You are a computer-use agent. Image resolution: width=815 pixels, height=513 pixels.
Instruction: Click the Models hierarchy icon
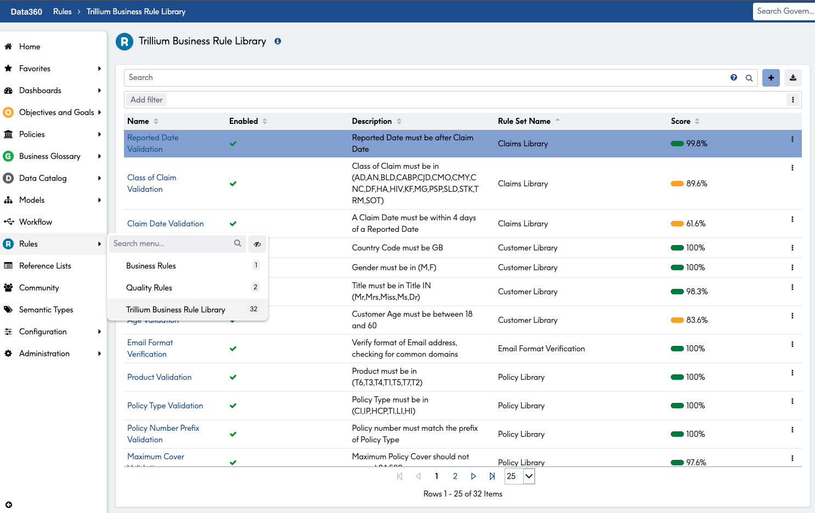[8, 200]
